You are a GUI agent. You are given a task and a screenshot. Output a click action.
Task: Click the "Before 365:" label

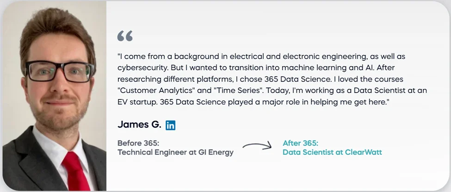(138, 143)
